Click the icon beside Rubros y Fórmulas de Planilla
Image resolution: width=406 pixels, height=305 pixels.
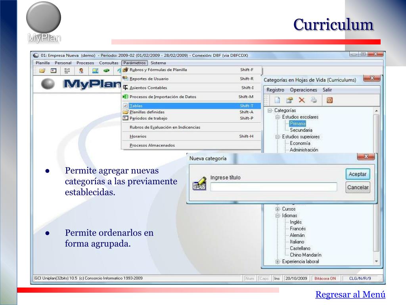(126, 69)
